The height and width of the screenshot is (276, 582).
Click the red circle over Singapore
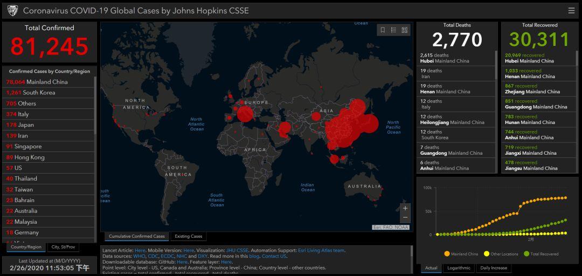[x=334, y=160]
